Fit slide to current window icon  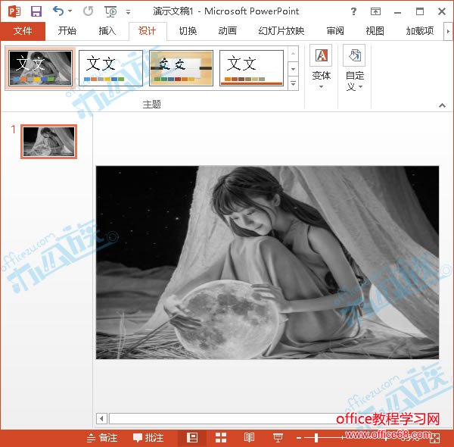tap(434, 439)
